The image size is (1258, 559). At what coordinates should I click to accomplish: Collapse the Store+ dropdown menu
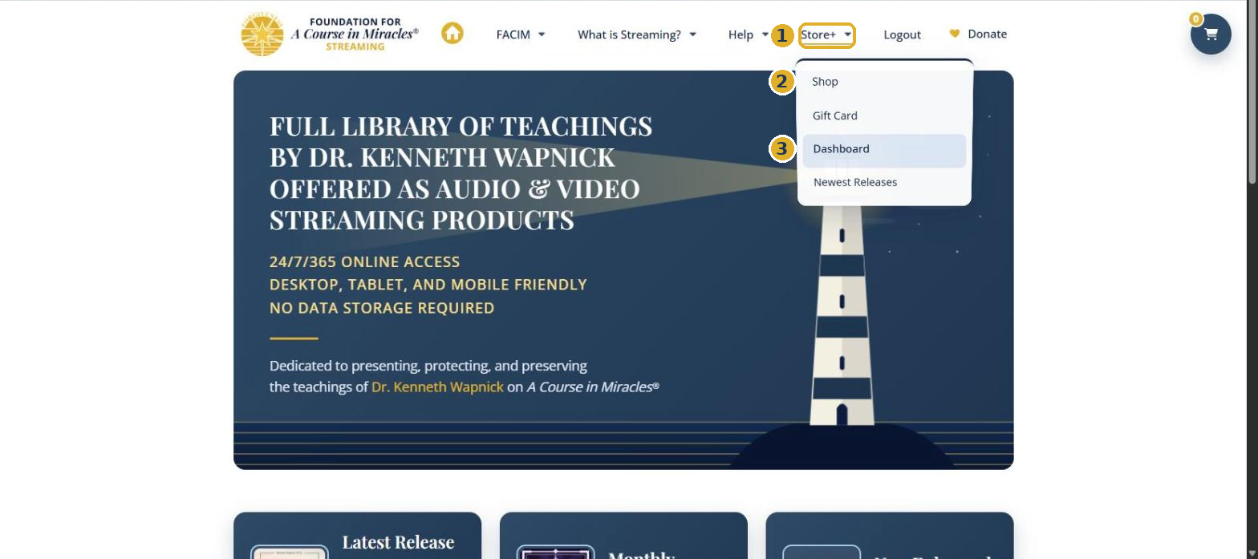[826, 34]
